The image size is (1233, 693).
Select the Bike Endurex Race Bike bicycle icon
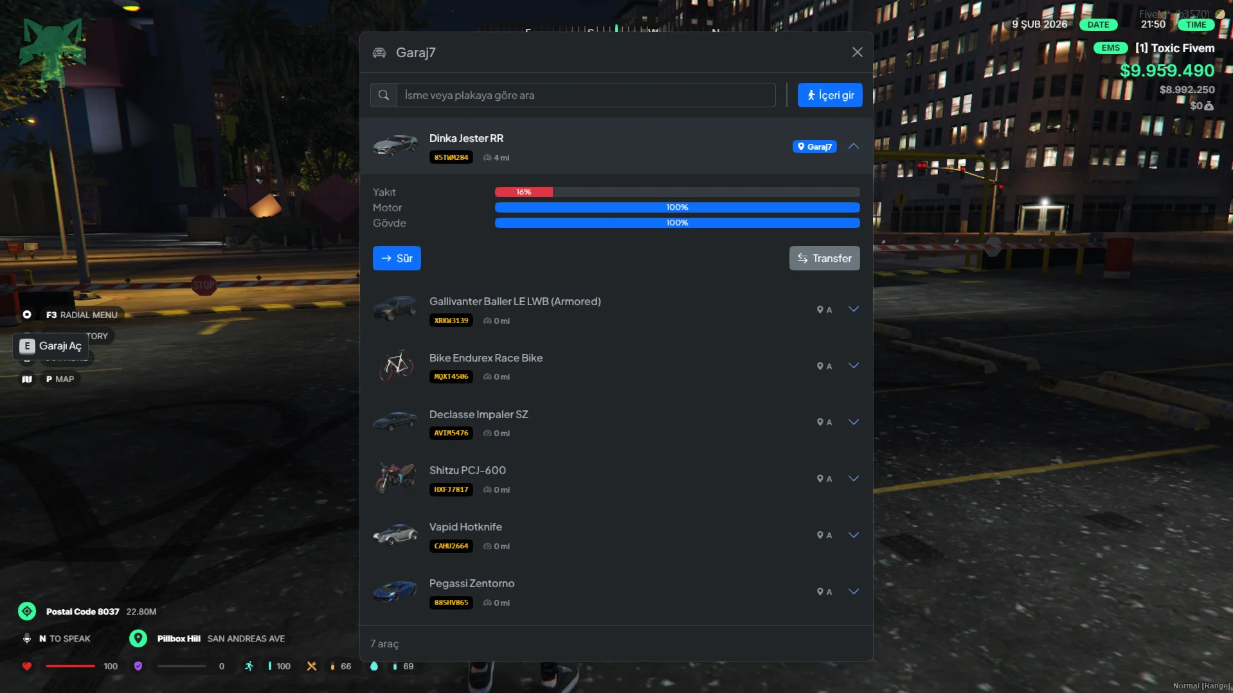395,365
